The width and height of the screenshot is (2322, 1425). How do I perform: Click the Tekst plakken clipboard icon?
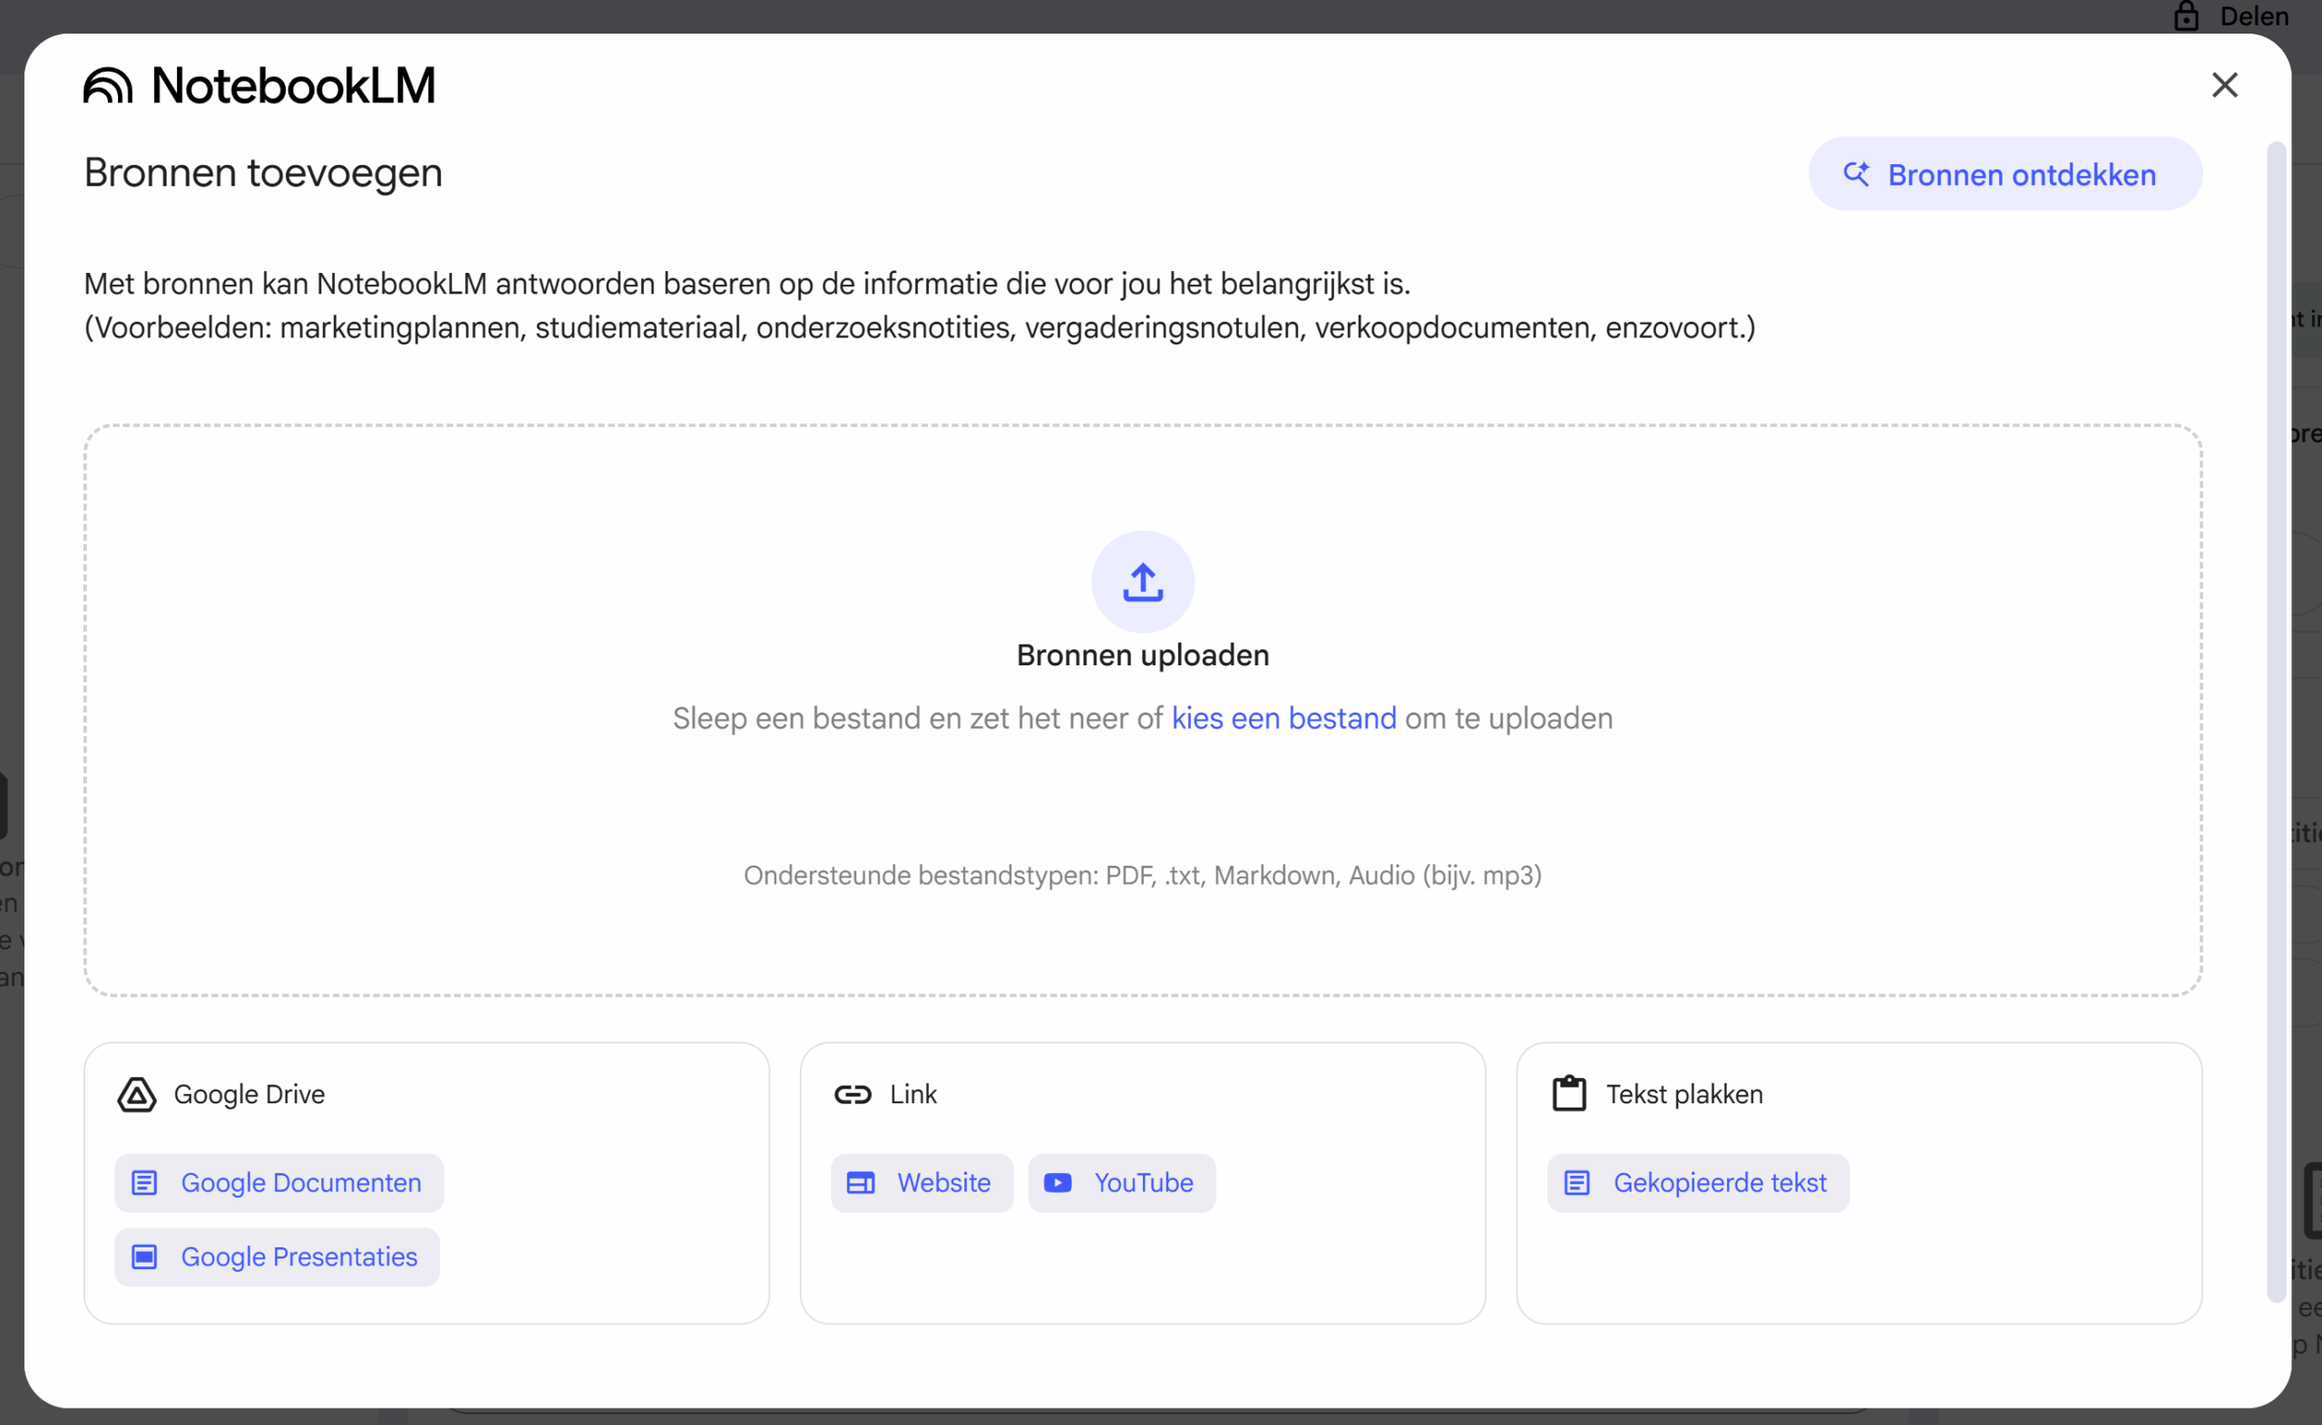coord(1569,1093)
